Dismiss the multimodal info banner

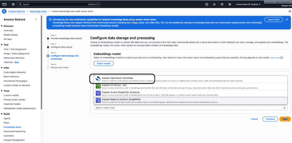point(287,19)
